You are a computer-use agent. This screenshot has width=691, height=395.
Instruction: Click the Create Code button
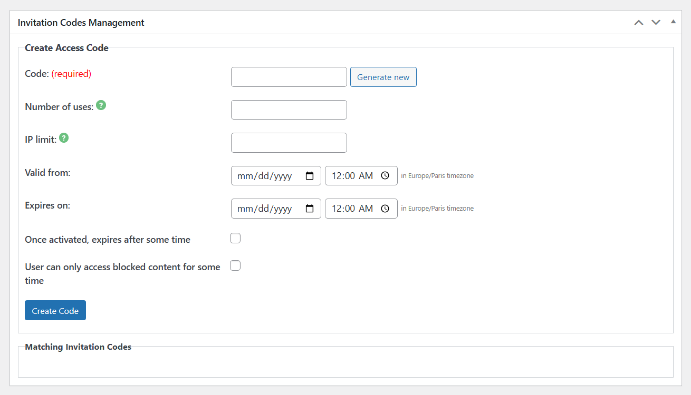tap(55, 310)
